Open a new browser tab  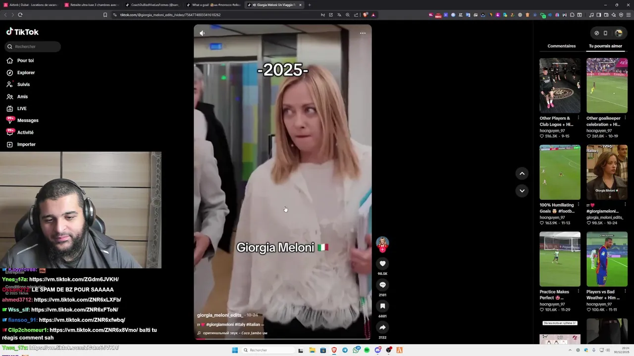pos(310,5)
